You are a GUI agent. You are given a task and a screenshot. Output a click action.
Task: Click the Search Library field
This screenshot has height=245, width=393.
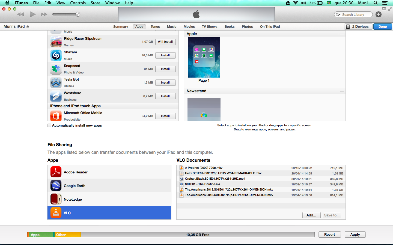(x=353, y=14)
